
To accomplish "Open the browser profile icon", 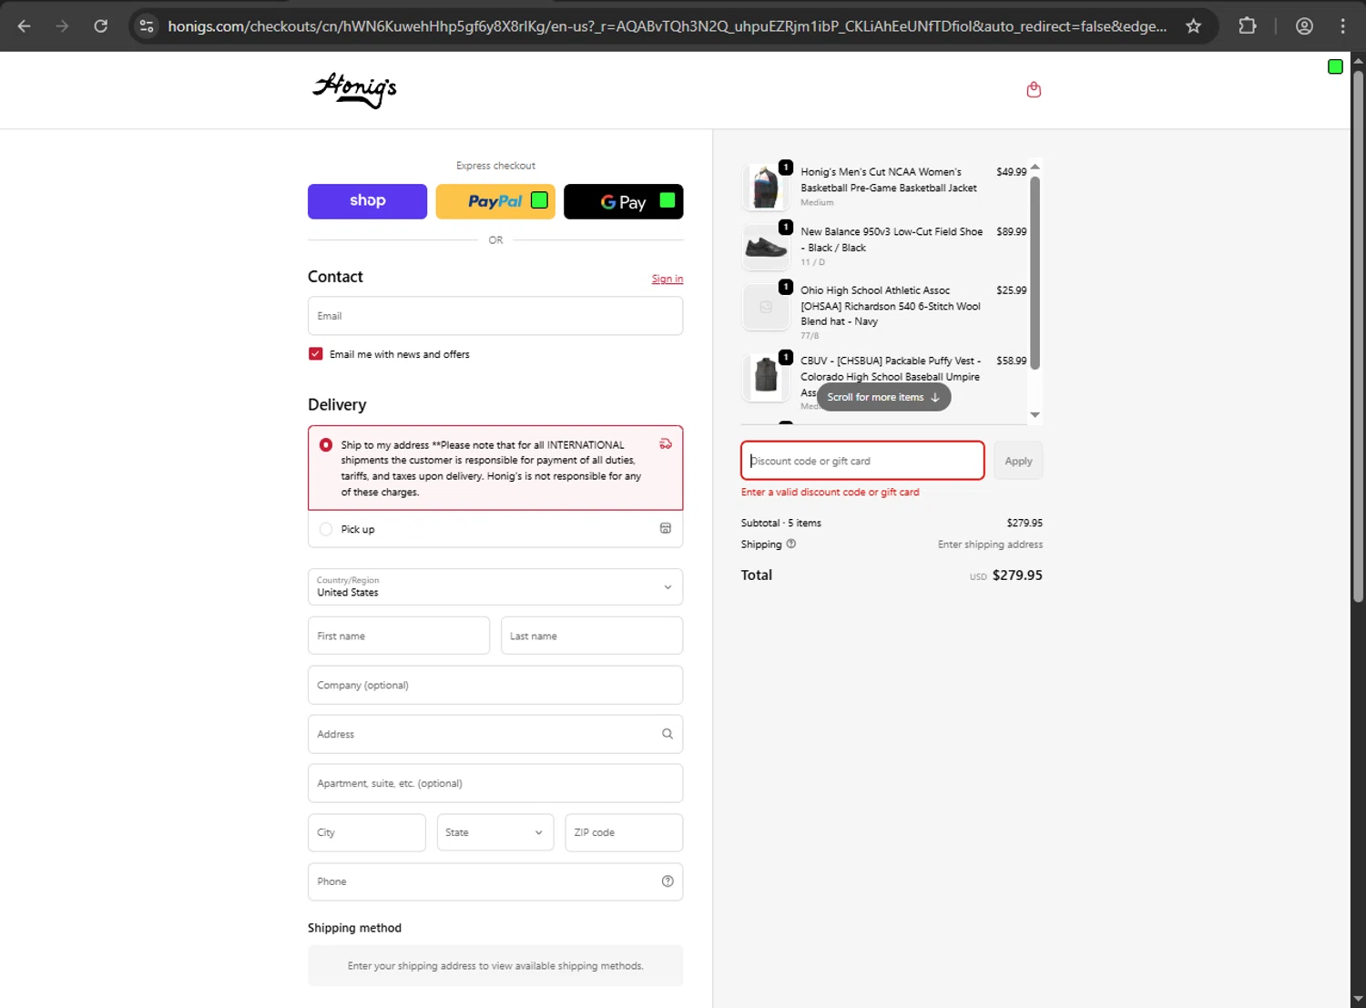I will (x=1304, y=26).
